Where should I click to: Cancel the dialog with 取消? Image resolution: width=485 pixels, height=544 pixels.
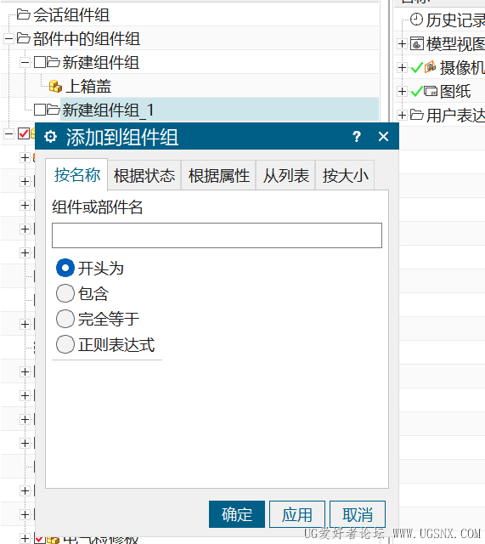(358, 514)
